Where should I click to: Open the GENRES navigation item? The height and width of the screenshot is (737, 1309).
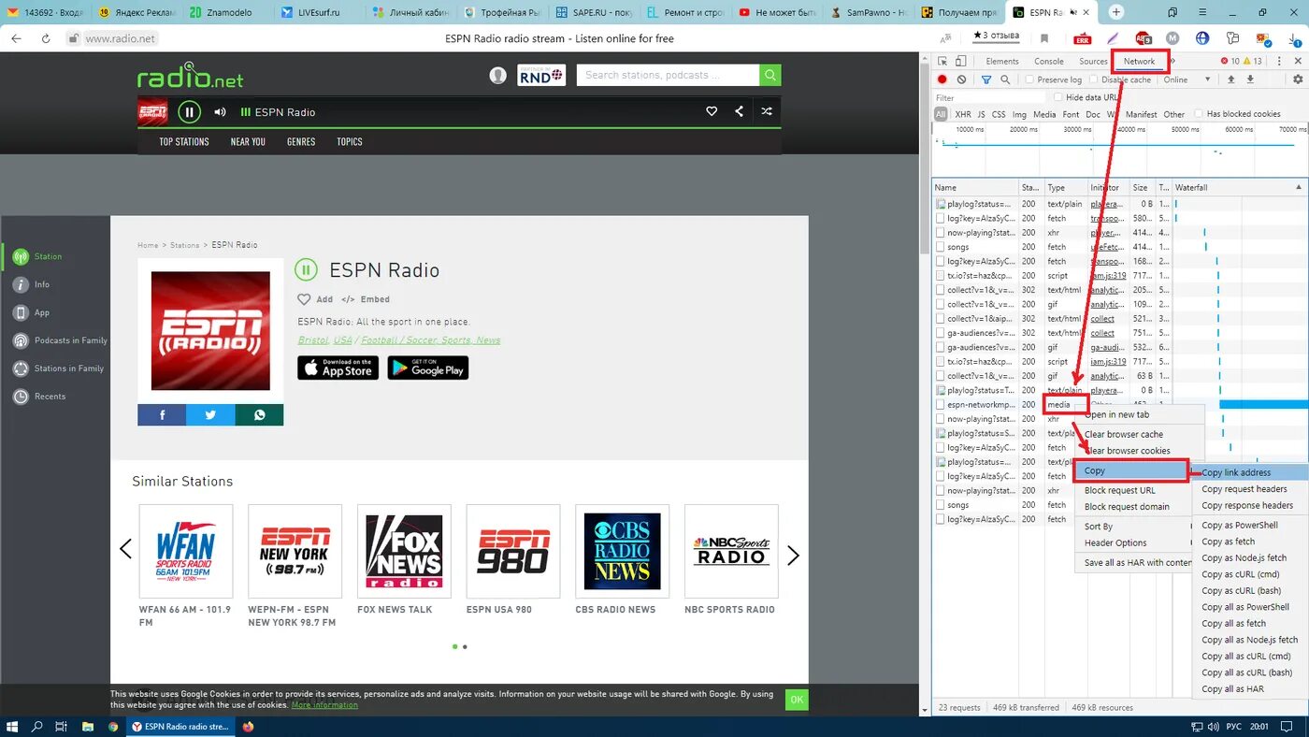301,141
